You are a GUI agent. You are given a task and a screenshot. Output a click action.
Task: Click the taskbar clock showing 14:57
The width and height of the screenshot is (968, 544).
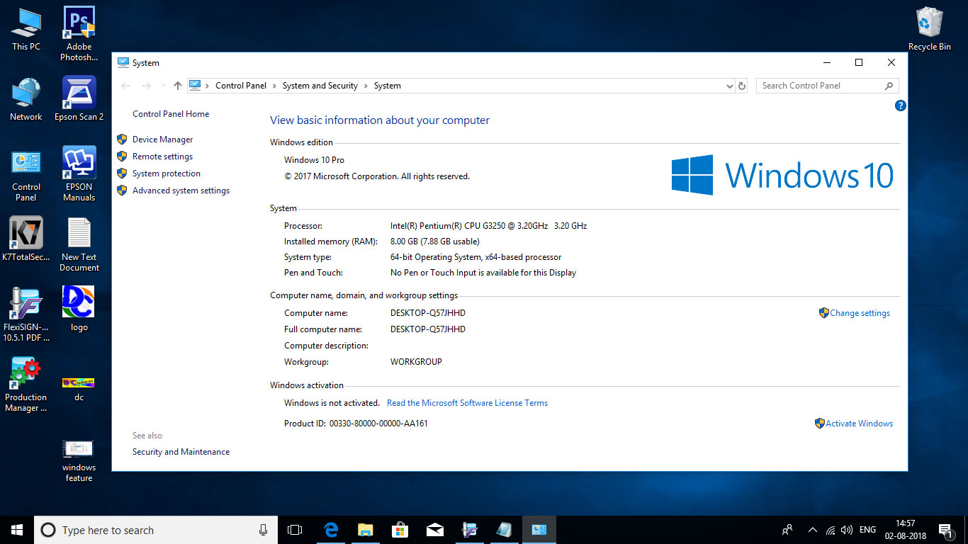(x=905, y=530)
